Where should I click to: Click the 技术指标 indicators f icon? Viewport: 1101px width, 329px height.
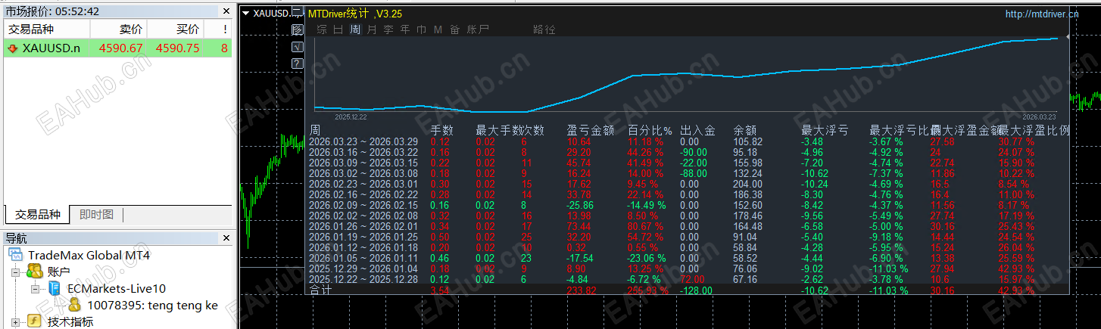tap(35, 321)
